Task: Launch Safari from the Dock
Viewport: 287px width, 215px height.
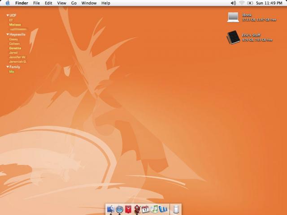Action: coord(120,210)
